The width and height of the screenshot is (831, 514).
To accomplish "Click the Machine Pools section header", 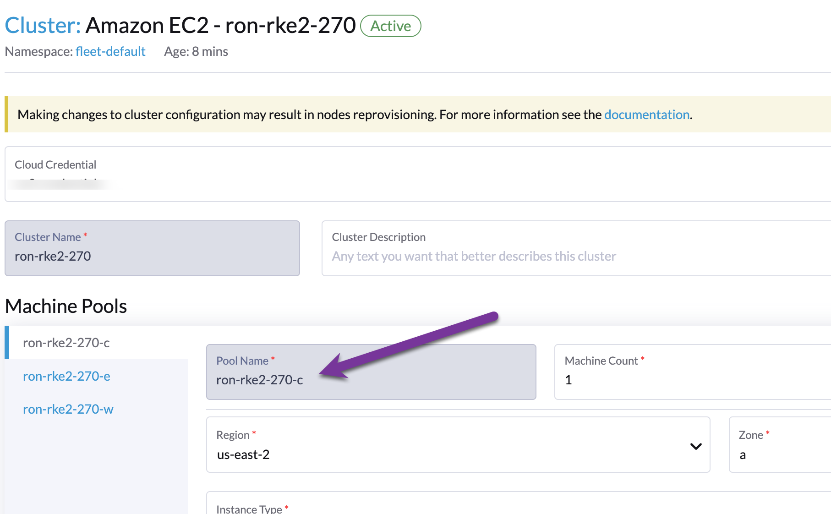I will 66,306.
